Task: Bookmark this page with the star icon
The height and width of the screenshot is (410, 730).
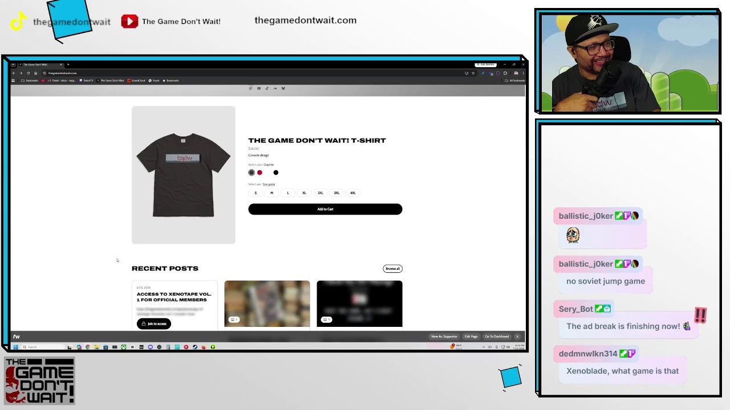Action: (473, 73)
